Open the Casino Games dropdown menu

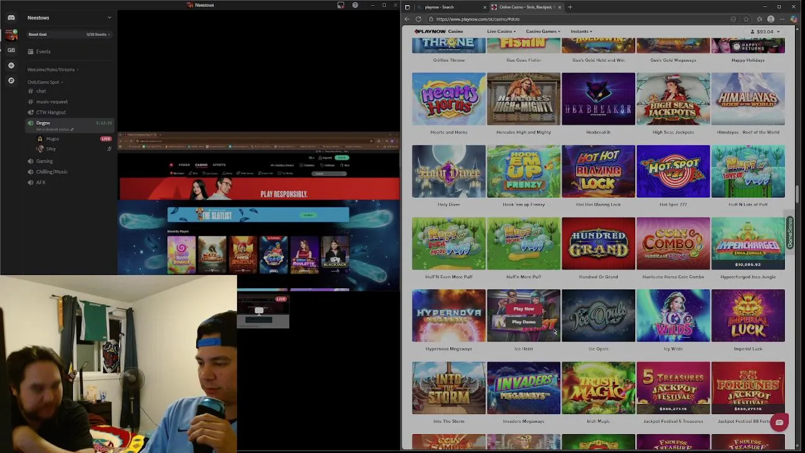[x=543, y=31]
